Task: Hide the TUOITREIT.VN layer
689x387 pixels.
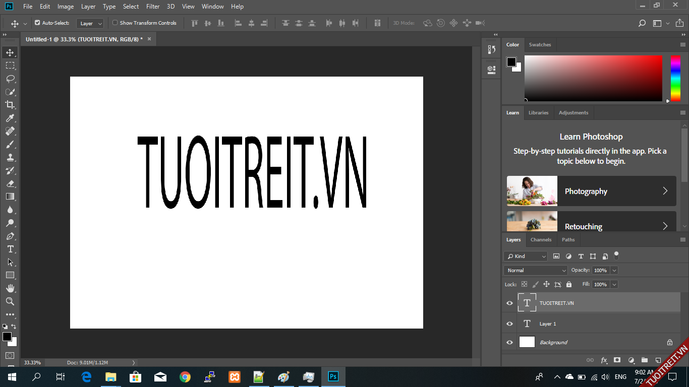Action: (509, 303)
